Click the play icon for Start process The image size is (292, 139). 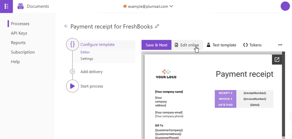click(72, 86)
